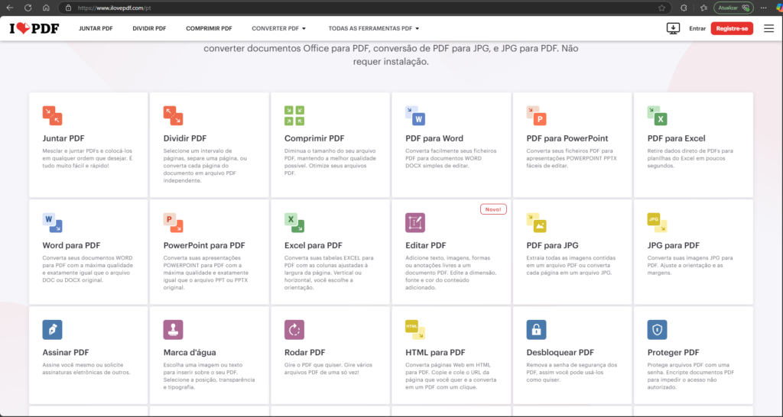Reload the page with refresh icon
Screen dimensions: 783x417
pyautogui.click(x=28, y=8)
